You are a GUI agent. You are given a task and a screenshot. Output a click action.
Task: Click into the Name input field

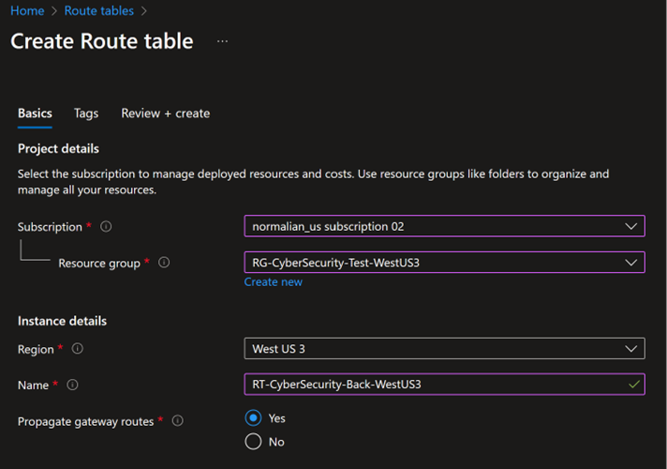pyautogui.click(x=431, y=385)
